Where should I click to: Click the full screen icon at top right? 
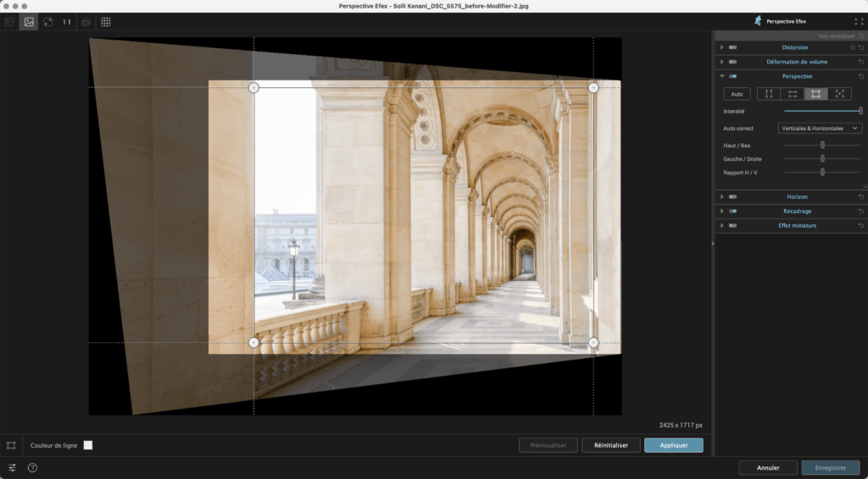[x=859, y=21]
